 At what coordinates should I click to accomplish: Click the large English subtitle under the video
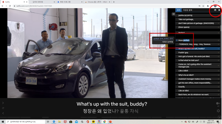click(112, 104)
